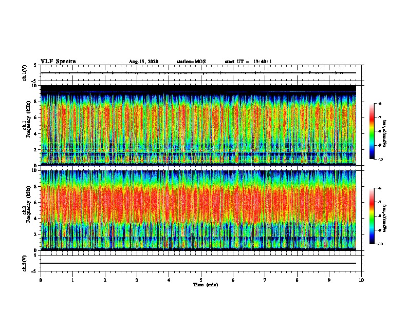Click inside the ch.1 spectrogram panel
This screenshot has height=314, width=407.
pos(198,125)
